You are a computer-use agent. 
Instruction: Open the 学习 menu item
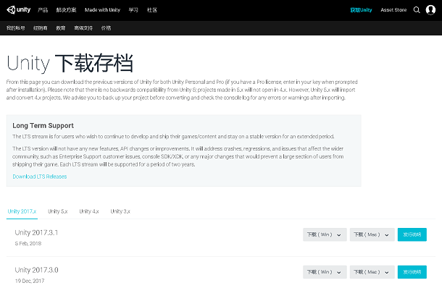click(133, 10)
